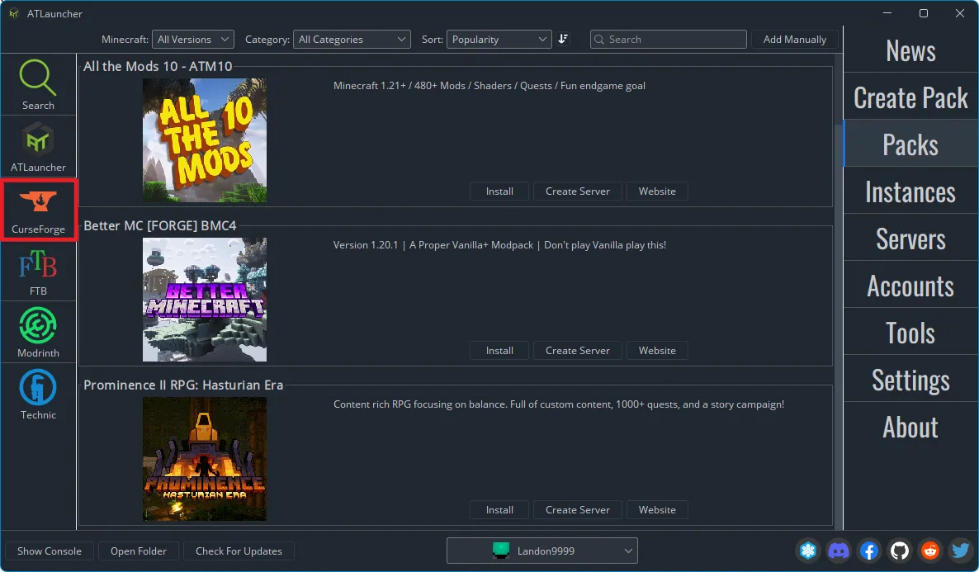Create Server for All the Mods 10
Screen dimensions: 979x572
578,191
